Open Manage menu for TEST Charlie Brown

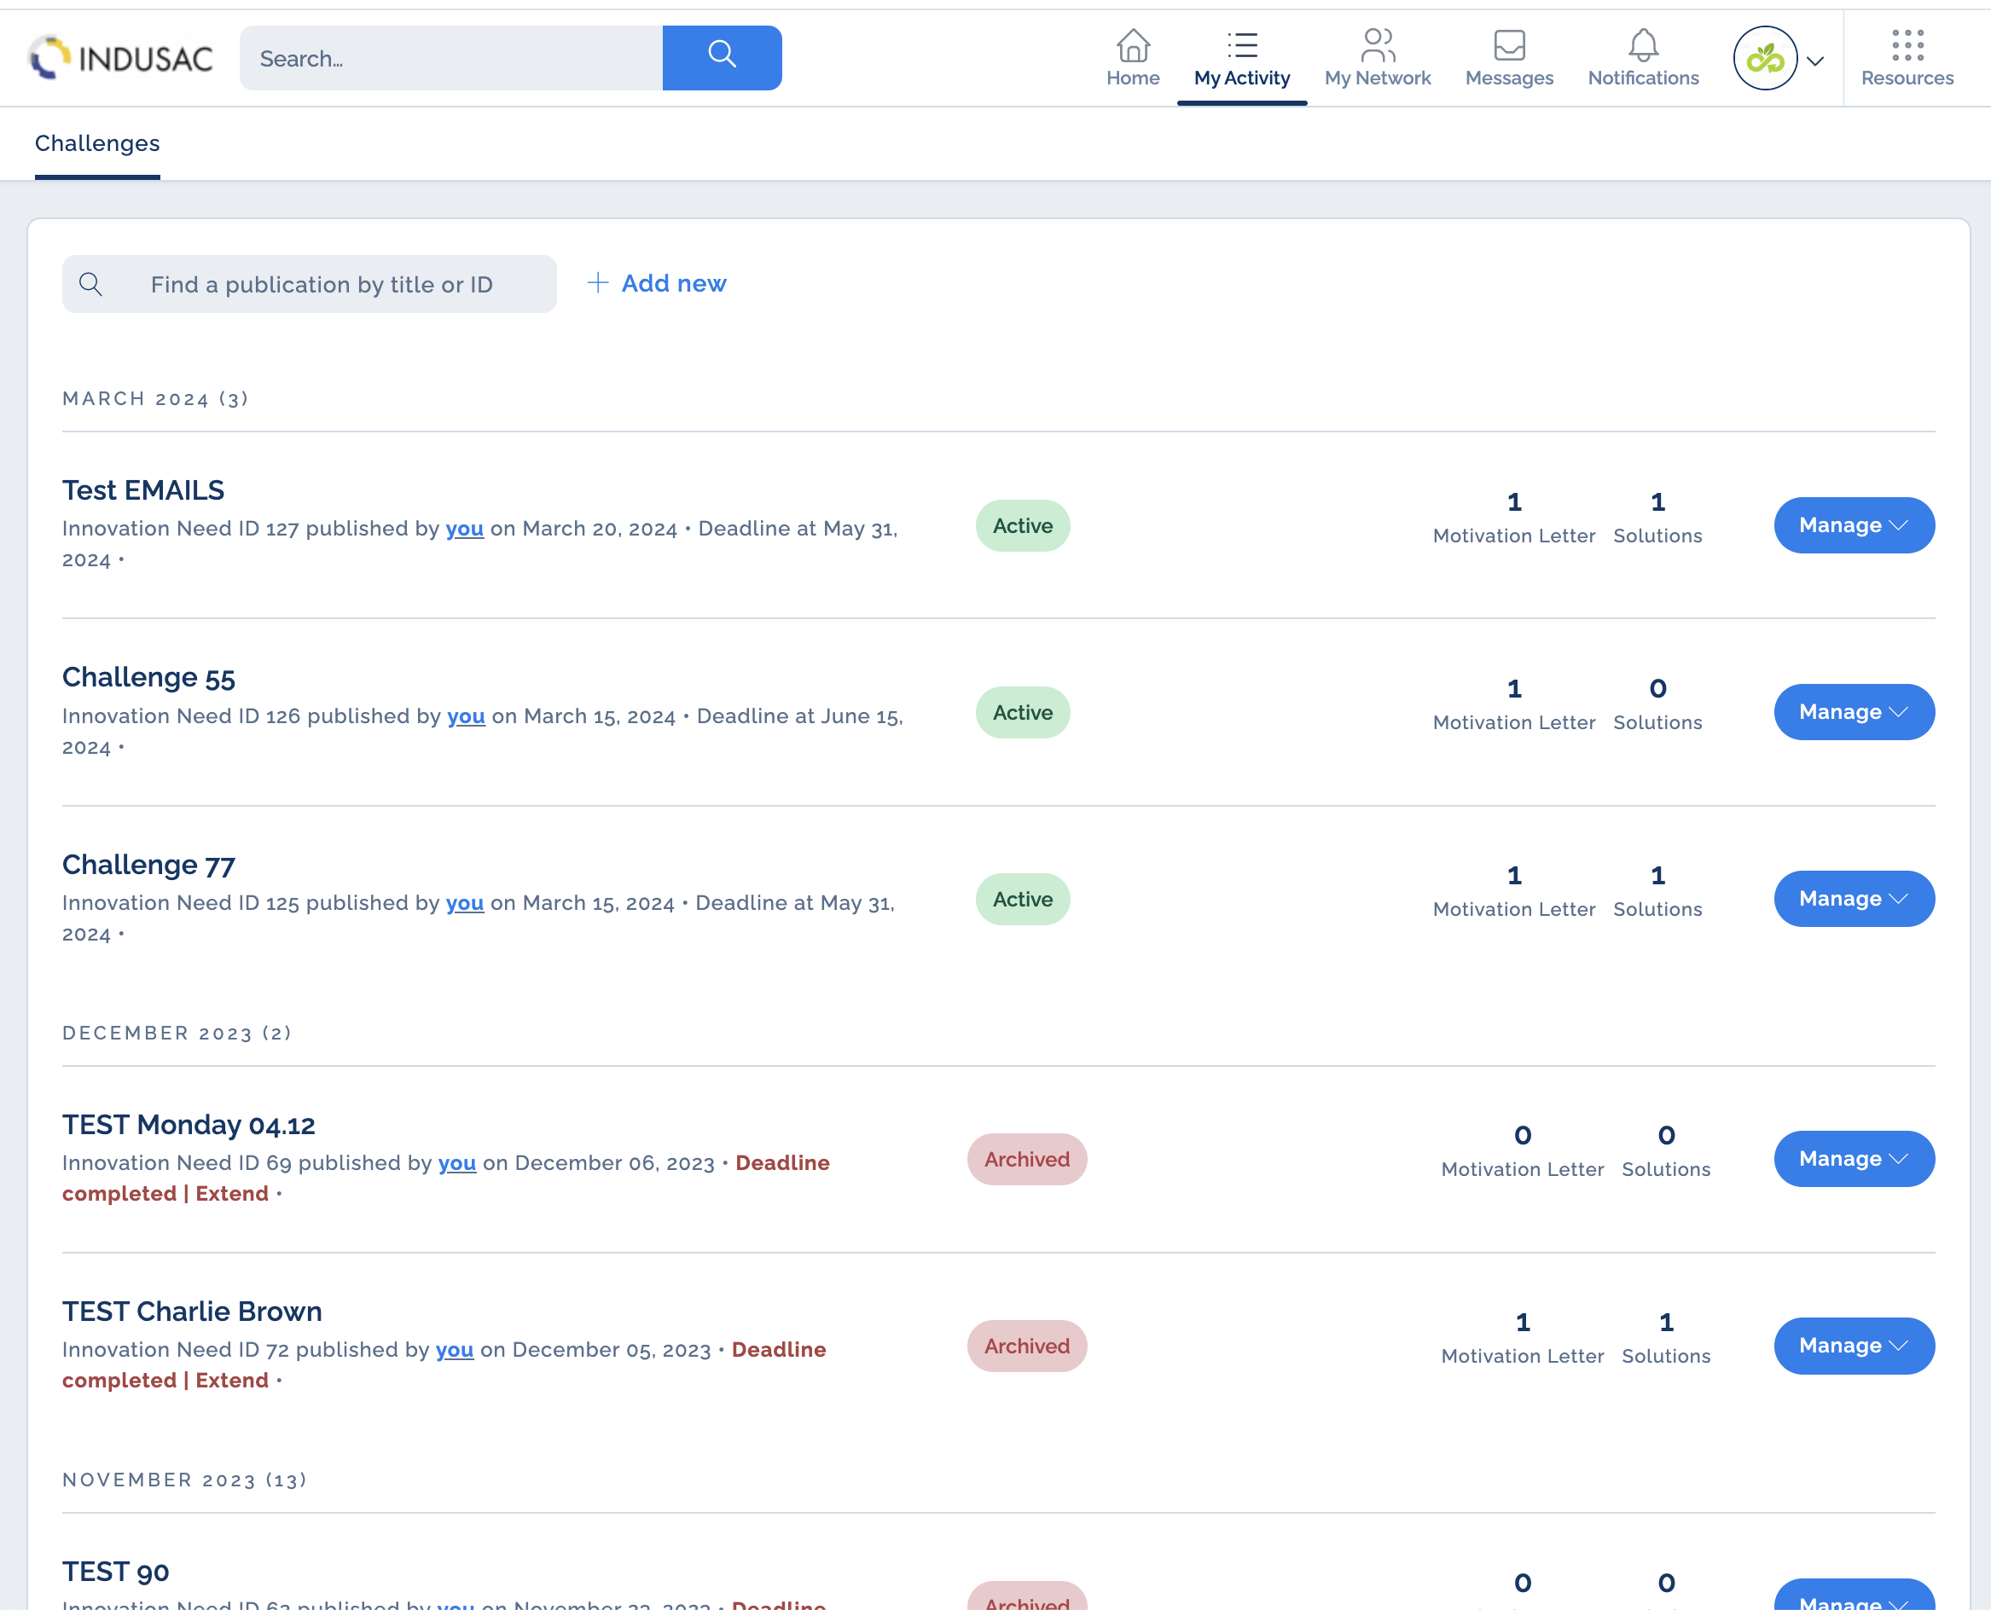click(1854, 1346)
